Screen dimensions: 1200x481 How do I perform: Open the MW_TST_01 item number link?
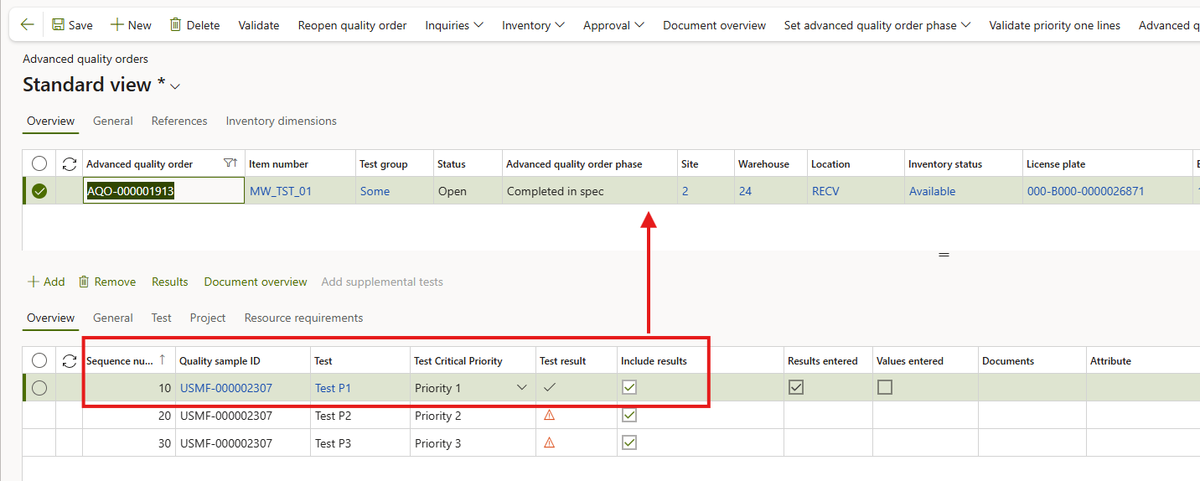coord(281,191)
